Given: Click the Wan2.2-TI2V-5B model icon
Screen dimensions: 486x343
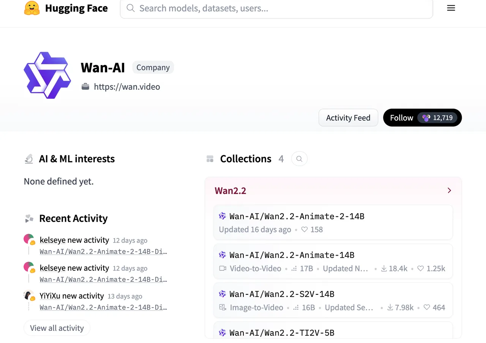Looking at the screenshot, I should pyautogui.click(x=222, y=333).
